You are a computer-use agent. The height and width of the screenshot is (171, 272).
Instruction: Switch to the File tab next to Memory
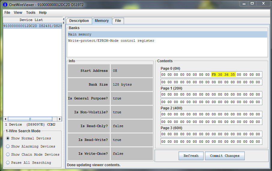[118, 21]
